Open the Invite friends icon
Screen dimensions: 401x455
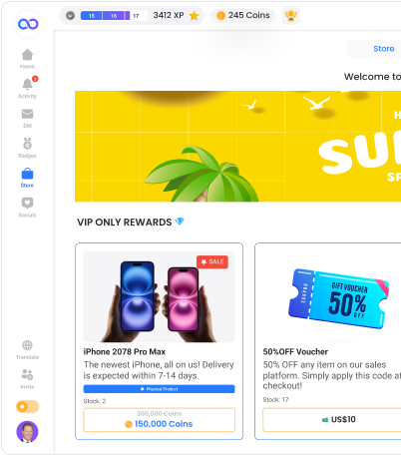click(x=27, y=374)
